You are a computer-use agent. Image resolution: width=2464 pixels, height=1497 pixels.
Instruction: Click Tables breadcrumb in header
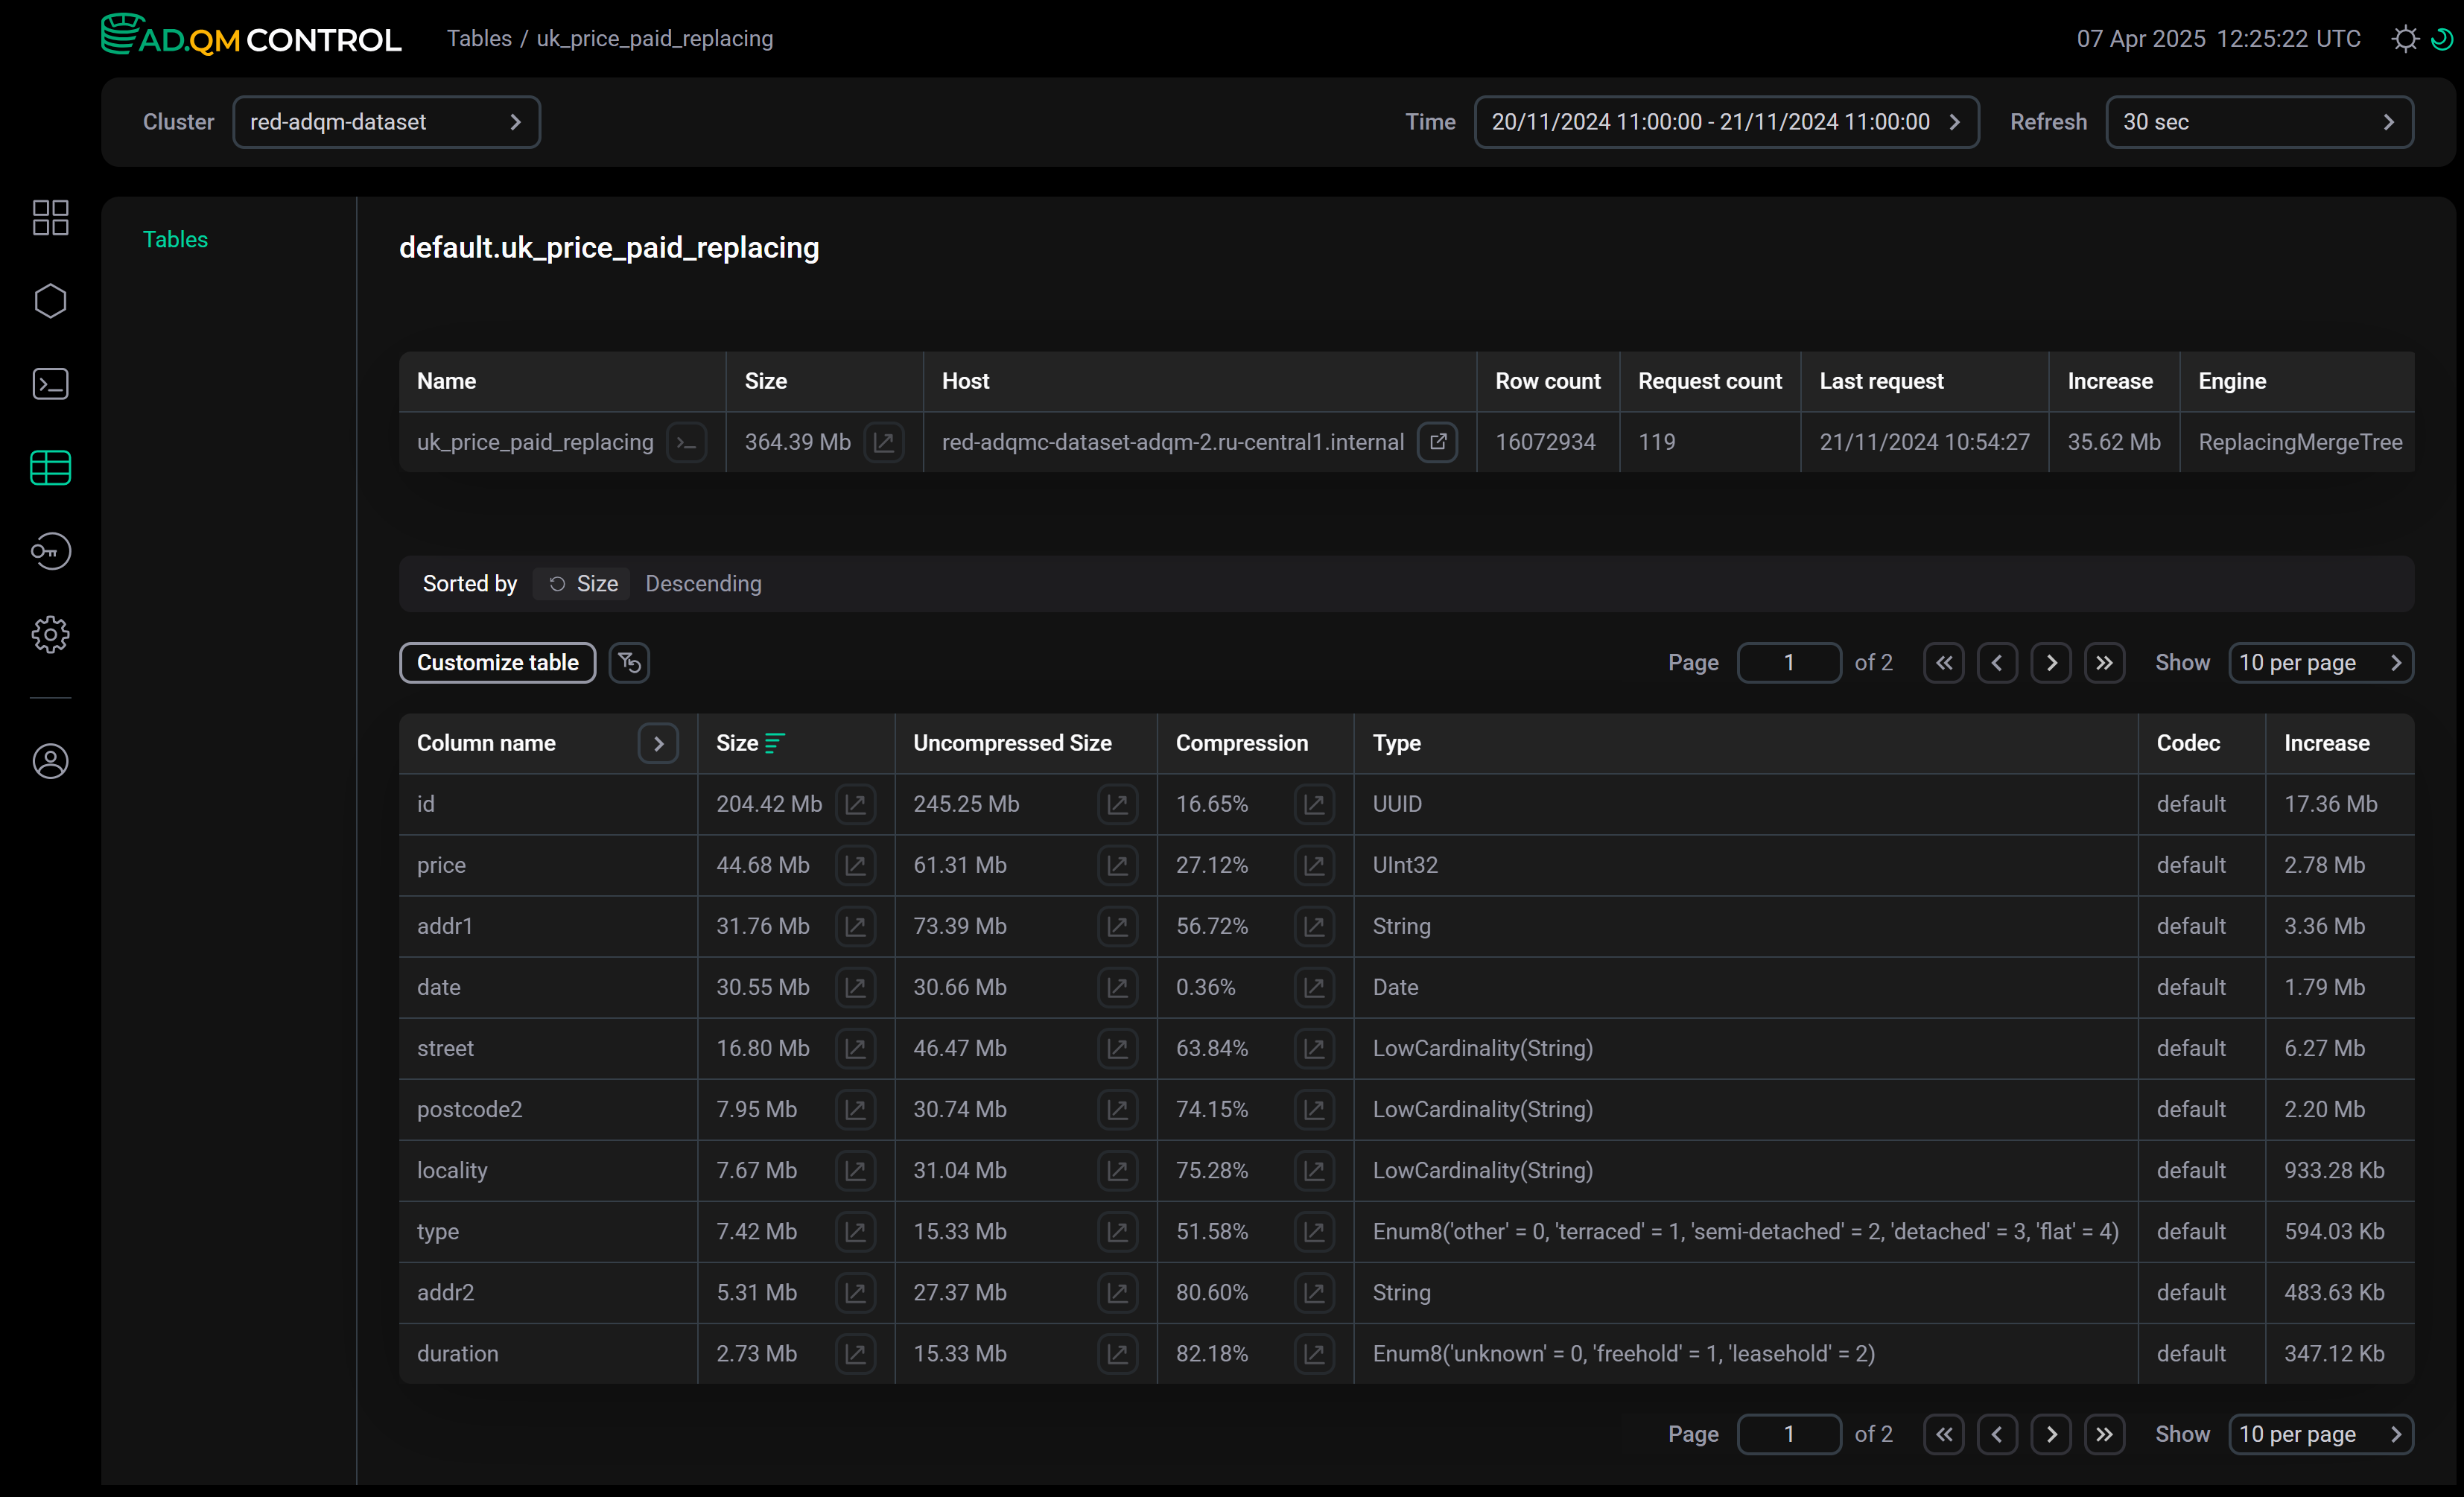click(479, 38)
